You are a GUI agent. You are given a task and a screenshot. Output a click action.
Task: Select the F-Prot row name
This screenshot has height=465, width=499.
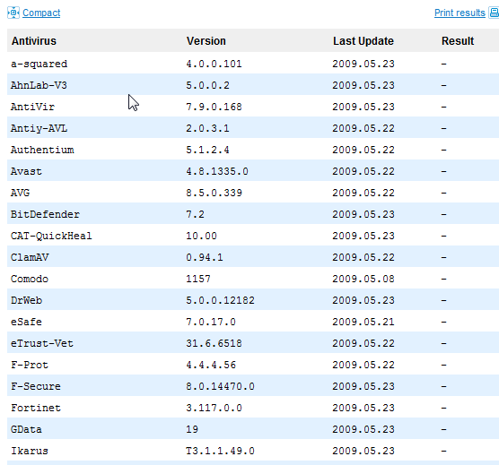click(x=30, y=365)
